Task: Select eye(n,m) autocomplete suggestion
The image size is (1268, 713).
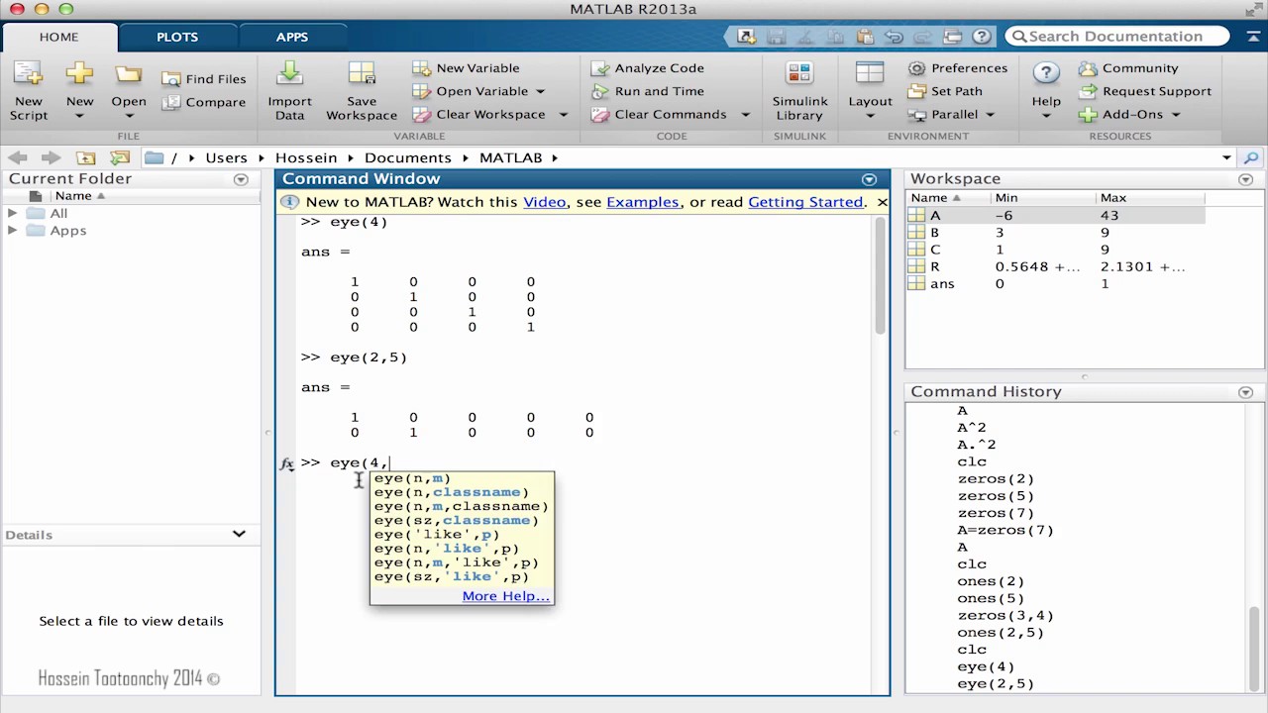Action: click(412, 478)
